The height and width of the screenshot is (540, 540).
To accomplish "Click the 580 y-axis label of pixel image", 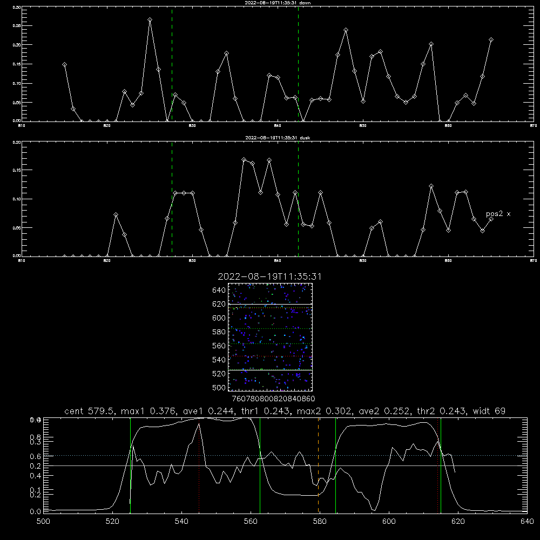I will pos(219,332).
